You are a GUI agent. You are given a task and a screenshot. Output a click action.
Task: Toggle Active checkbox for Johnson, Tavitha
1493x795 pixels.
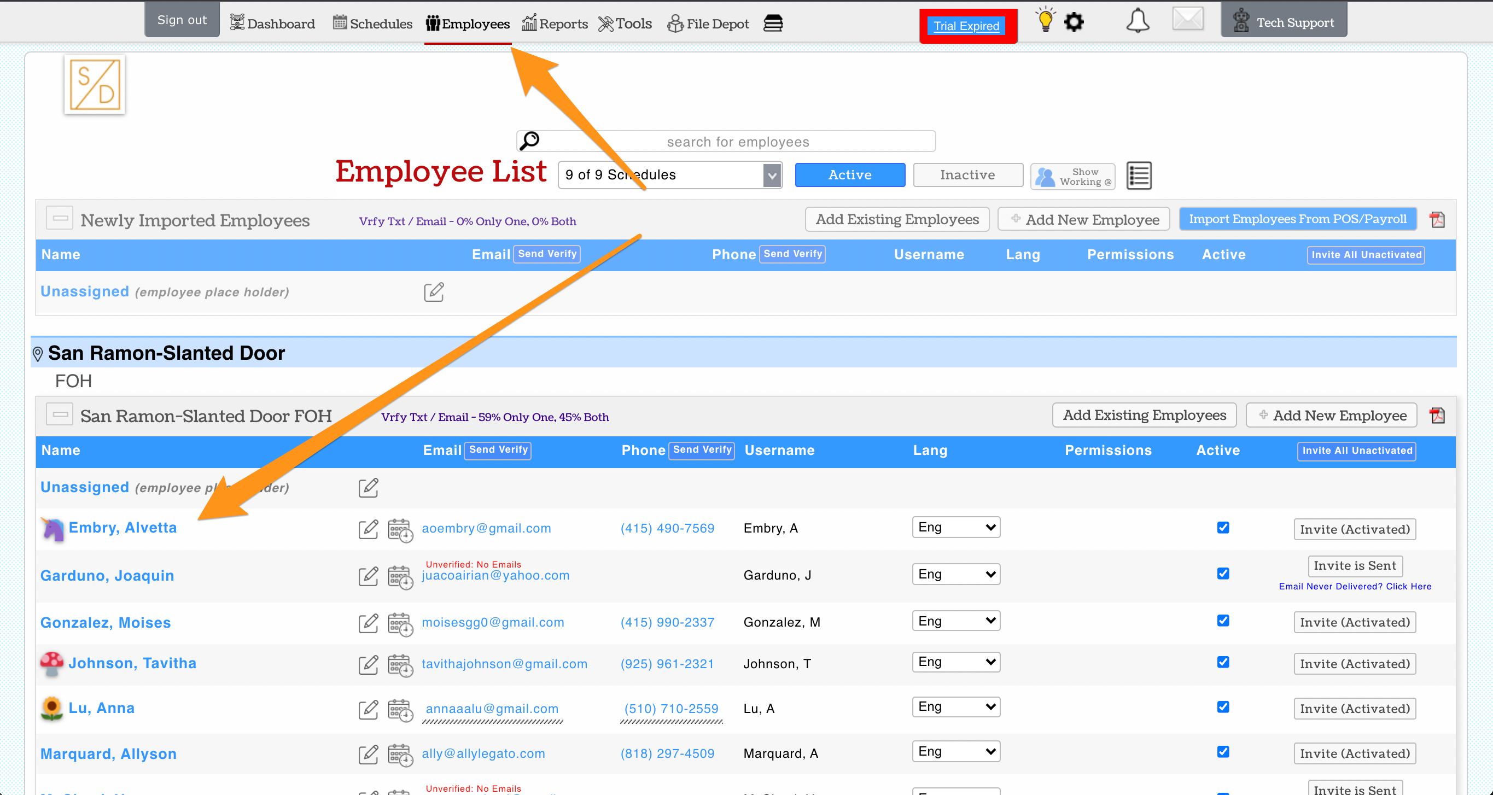1223,662
